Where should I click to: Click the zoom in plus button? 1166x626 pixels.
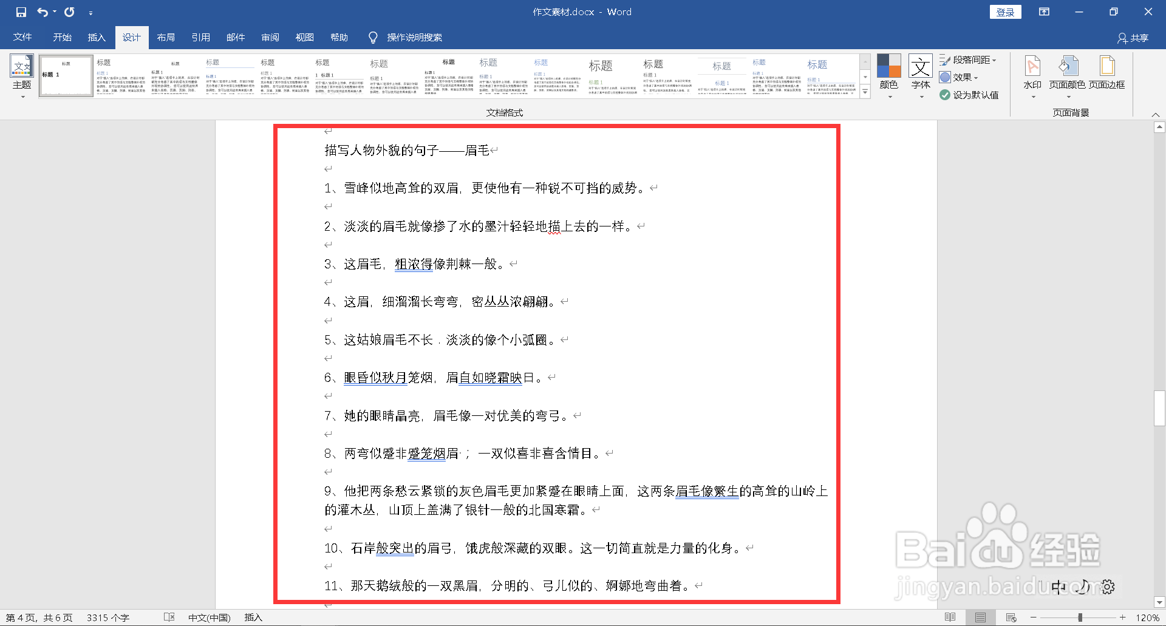pyautogui.click(x=1123, y=617)
